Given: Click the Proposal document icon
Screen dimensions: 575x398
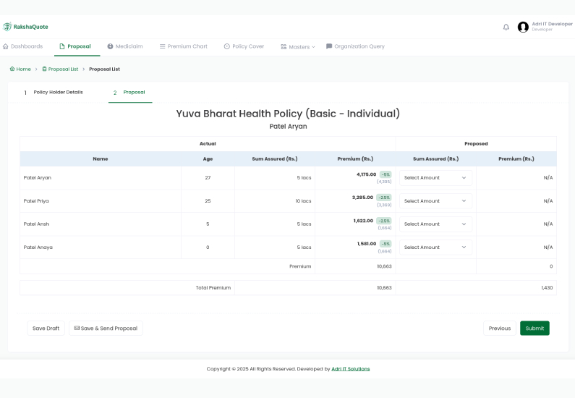Looking at the screenshot, I should pyautogui.click(x=62, y=46).
